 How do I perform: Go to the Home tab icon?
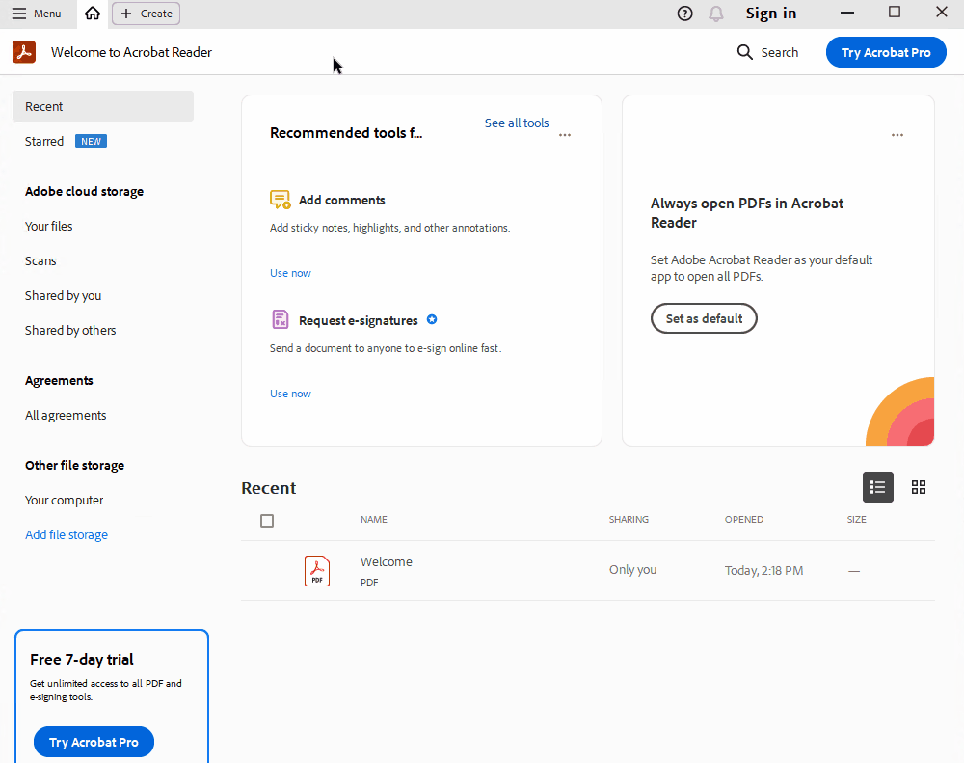93,14
